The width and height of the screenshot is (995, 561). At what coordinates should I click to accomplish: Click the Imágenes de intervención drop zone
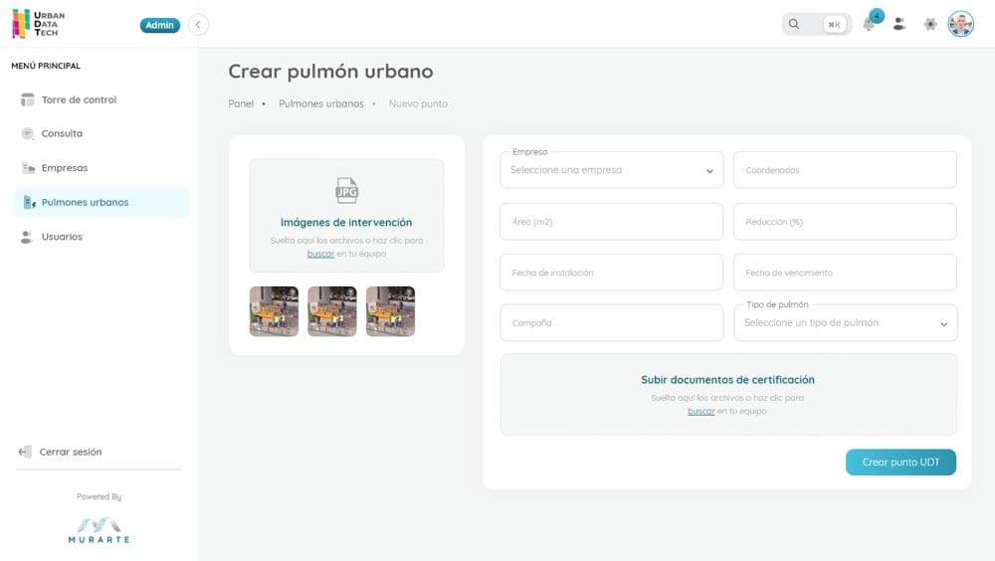click(x=346, y=216)
